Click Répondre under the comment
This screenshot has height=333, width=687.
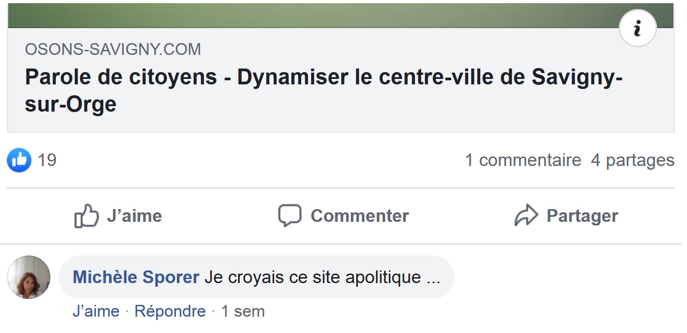pyautogui.click(x=170, y=311)
